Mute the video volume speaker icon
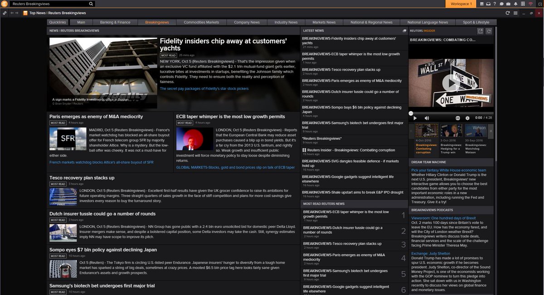544x295 pixels. 427,118
